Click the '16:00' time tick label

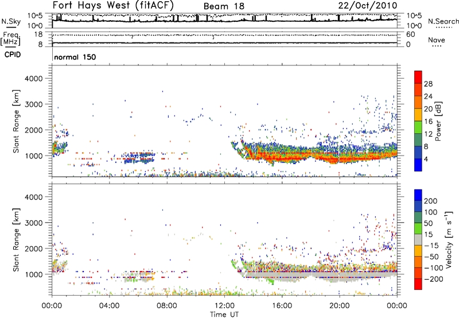(282, 306)
